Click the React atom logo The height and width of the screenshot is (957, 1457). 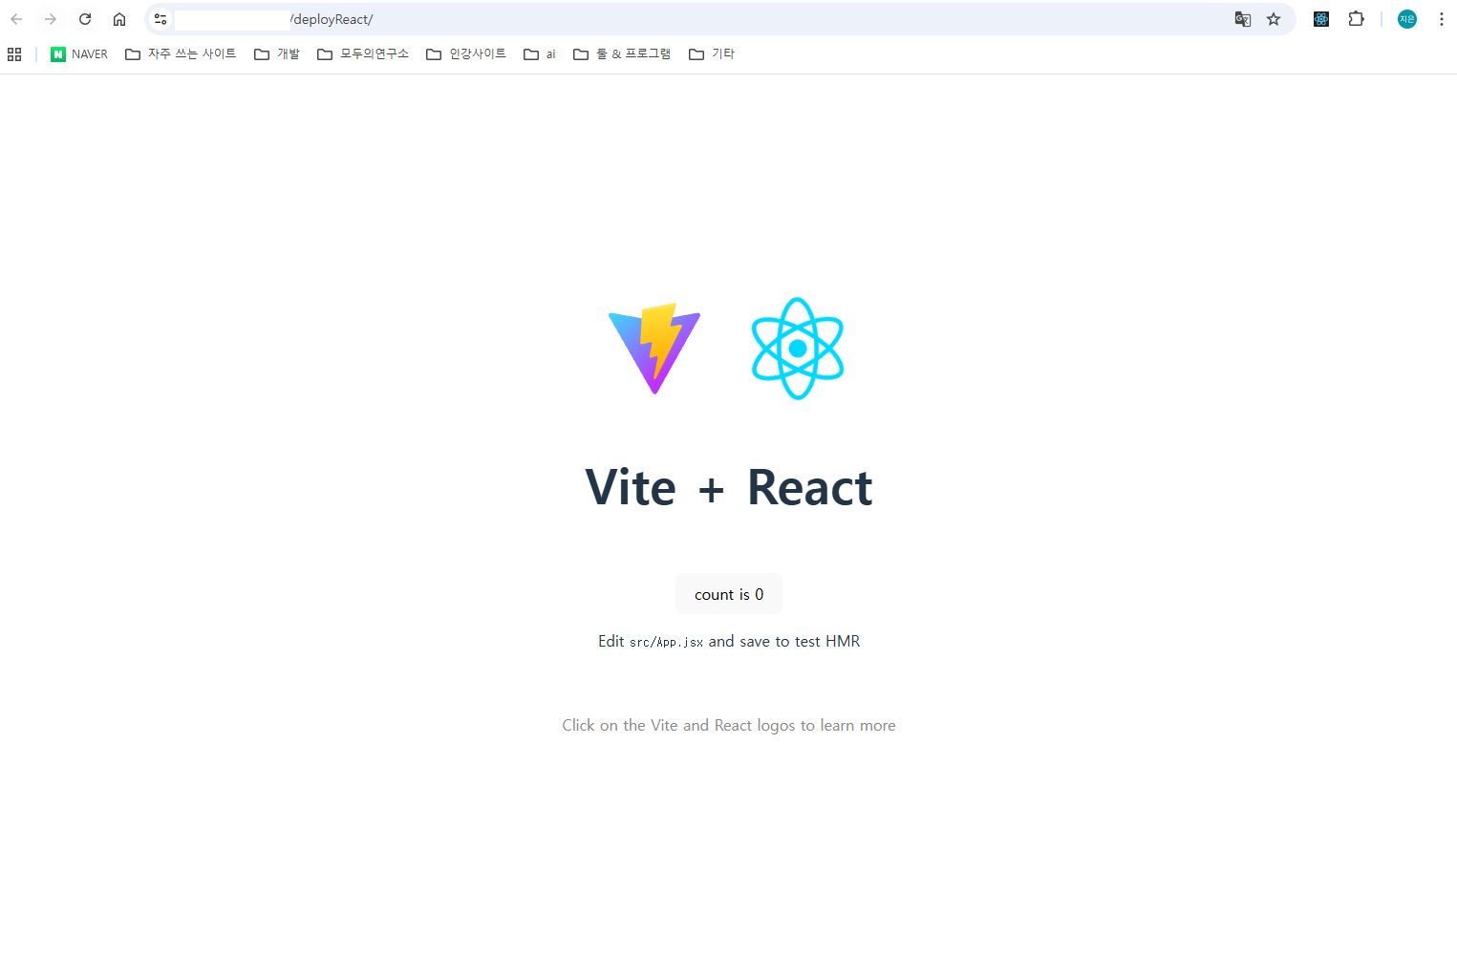coord(798,349)
